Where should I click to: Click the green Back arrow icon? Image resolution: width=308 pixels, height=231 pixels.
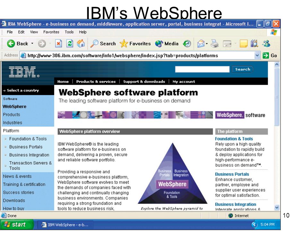tap(11, 43)
